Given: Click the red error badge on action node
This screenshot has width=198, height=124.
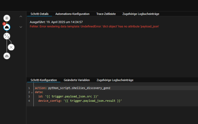Looking at the screenshot, I should tap(4, 24).
